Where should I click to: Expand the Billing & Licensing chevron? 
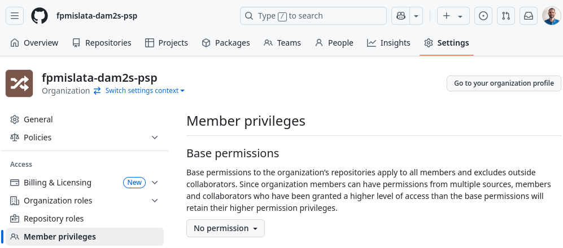[x=155, y=183]
